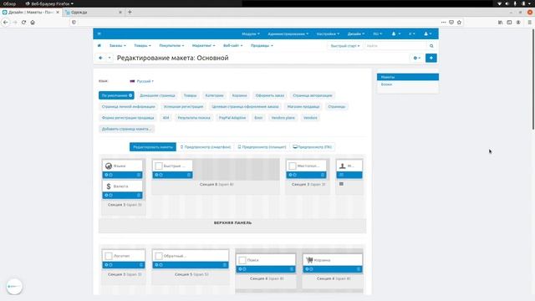Image resolution: width=535 pixels, height=301 pixels.
Task: Expand the Администрирование dropdown menu
Action: (288, 33)
